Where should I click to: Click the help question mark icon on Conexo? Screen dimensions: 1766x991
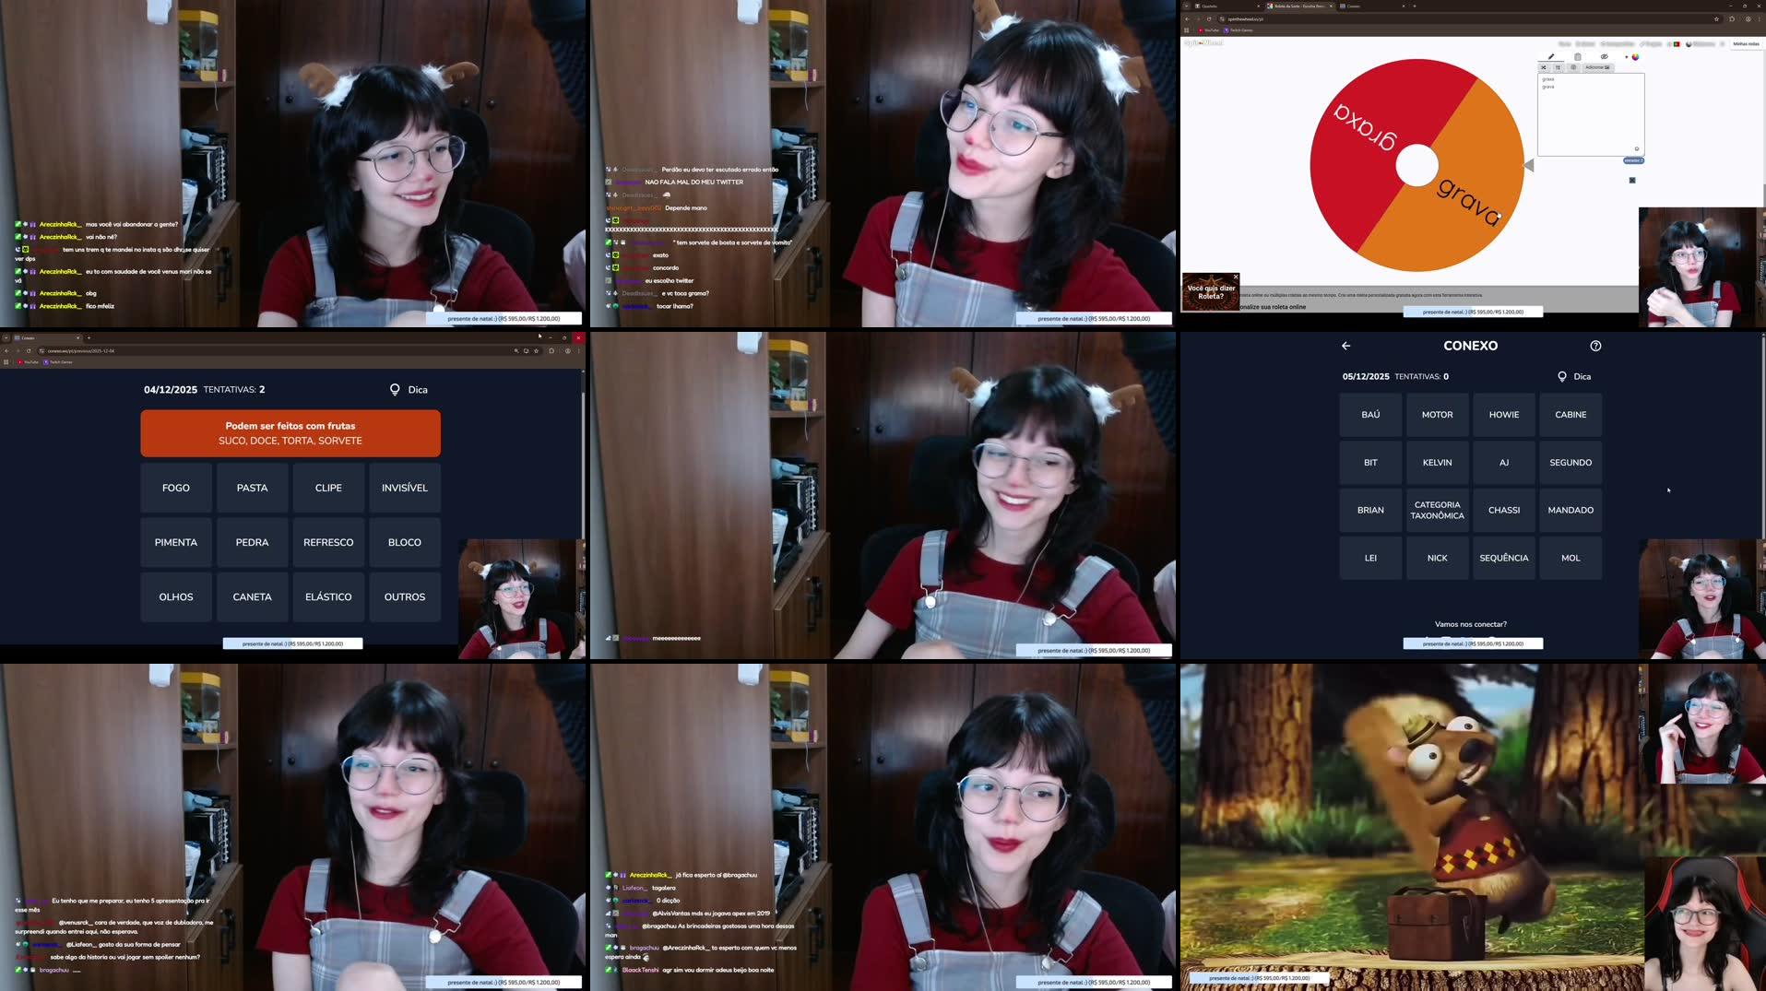click(x=1595, y=346)
